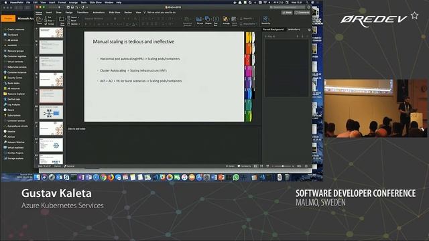Select the selected slide thumbnail with red border

(x=51, y=96)
